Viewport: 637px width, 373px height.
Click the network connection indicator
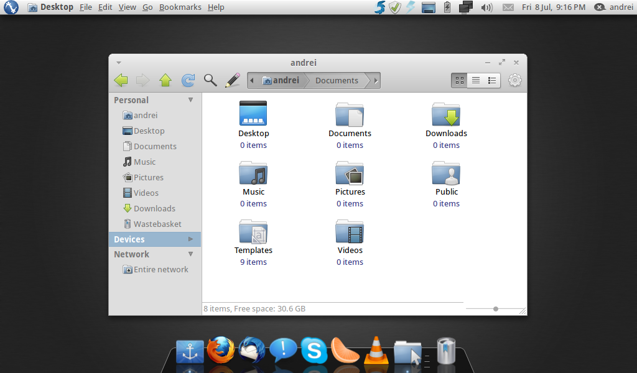[x=465, y=7]
